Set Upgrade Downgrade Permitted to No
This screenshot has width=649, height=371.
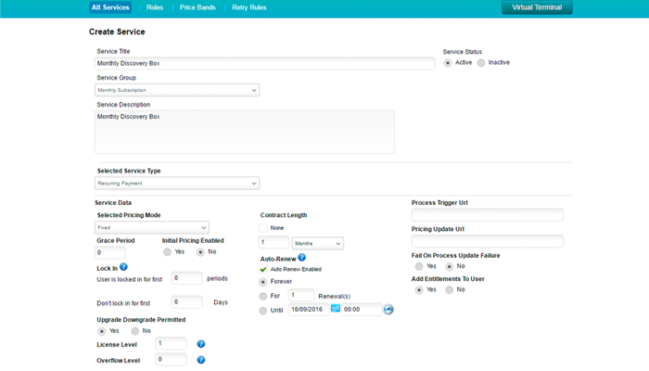pos(135,331)
